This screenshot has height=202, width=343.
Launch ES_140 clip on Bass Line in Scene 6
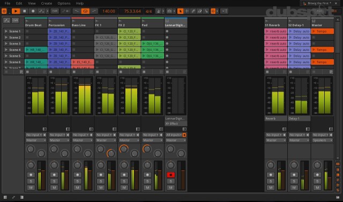(x=74, y=62)
